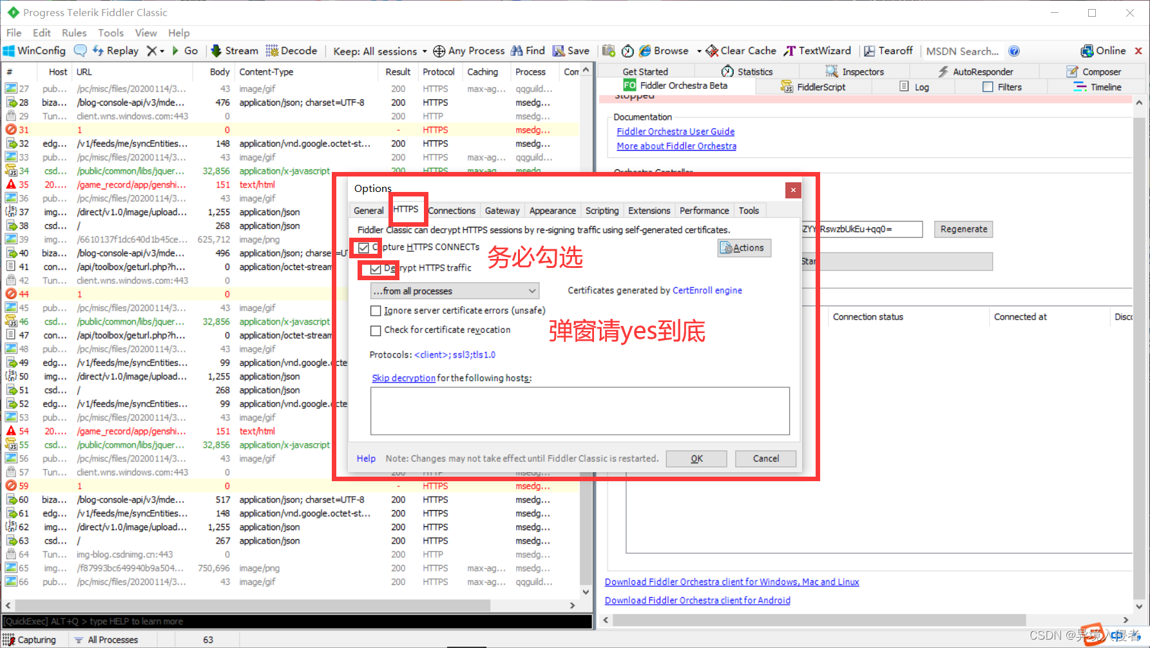Viewport: 1150px width, 648px height.
Task: Toggle Decrypt HTTPS traffic checkbox
Action: click(x=376, y=269)
